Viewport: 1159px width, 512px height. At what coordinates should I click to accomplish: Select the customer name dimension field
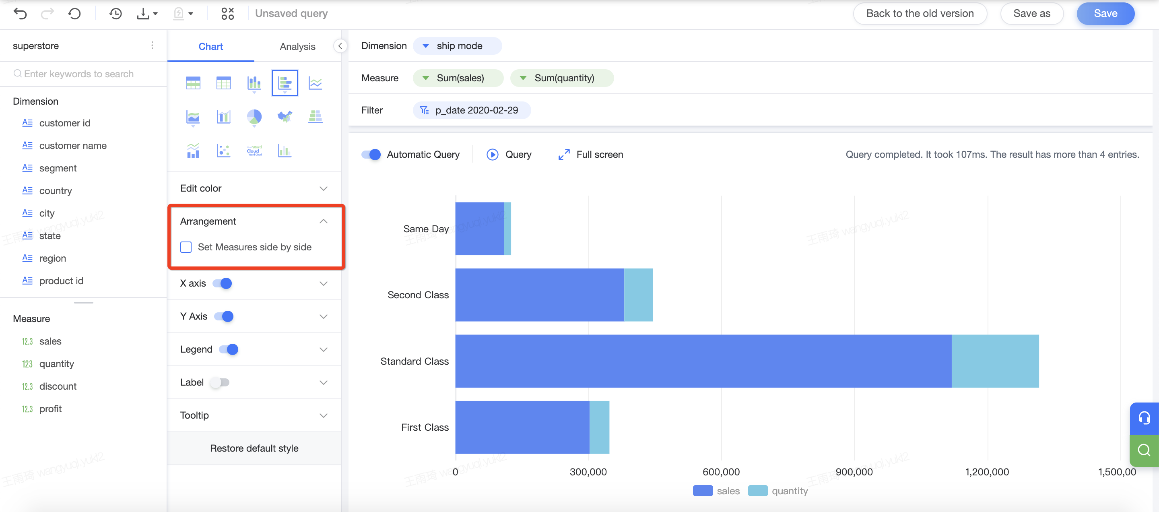pyautogui.click(x=72, y=146)
